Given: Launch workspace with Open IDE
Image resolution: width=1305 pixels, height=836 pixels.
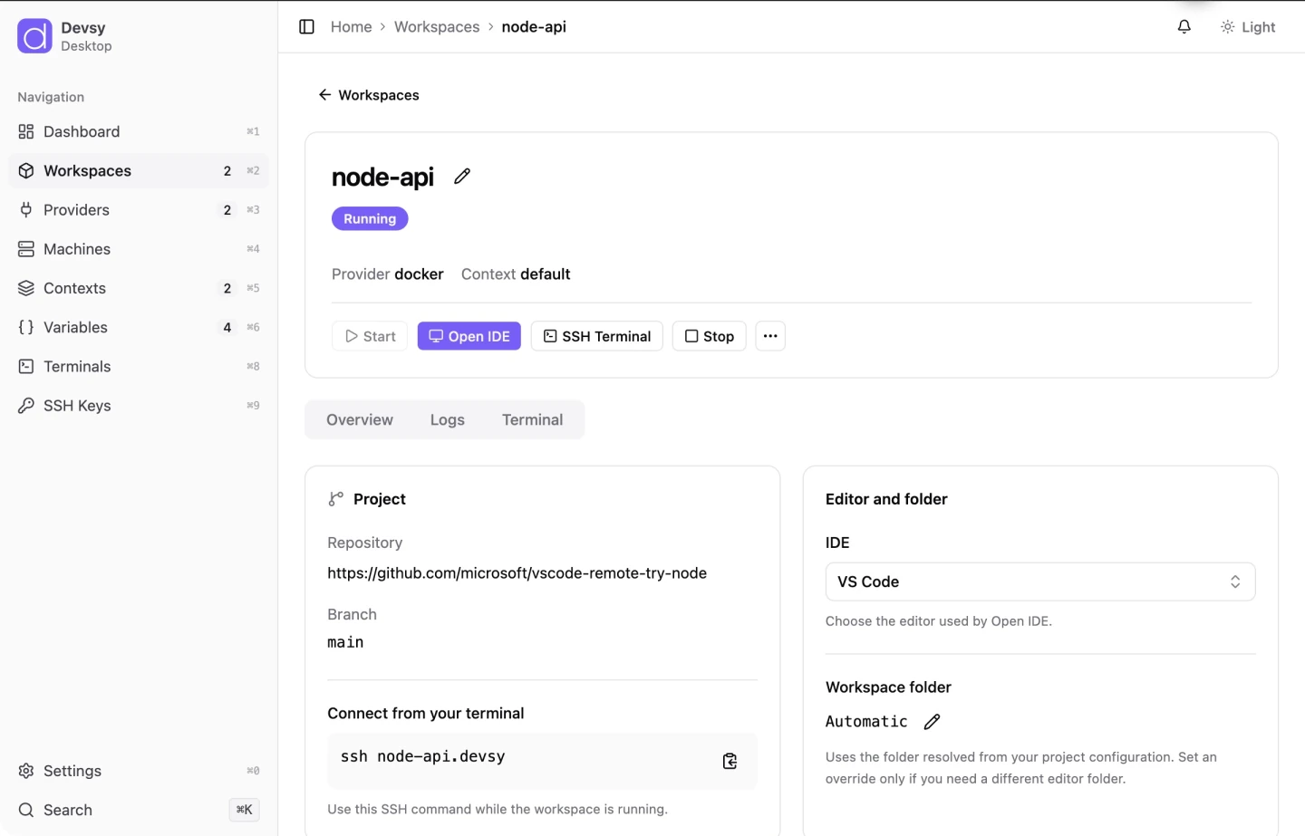Looking at the screenshot, I should pyautogui.click(x=469, y=336).
